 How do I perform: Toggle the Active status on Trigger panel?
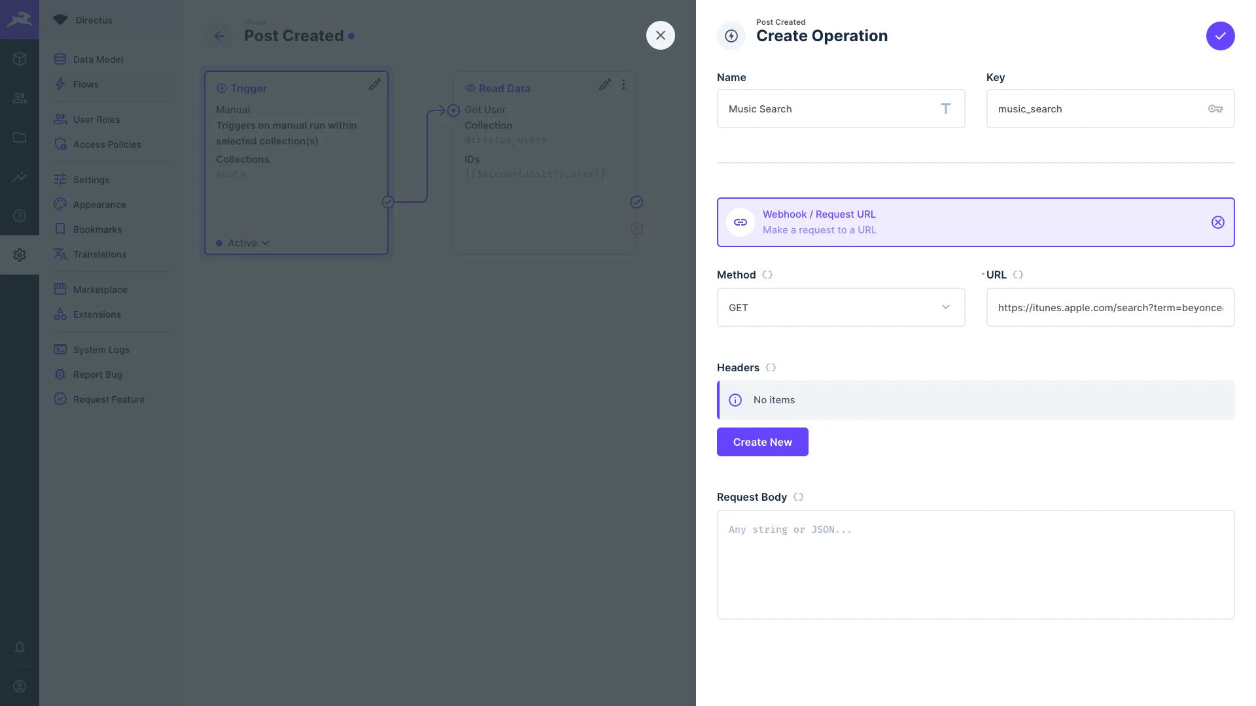[243, 243]
